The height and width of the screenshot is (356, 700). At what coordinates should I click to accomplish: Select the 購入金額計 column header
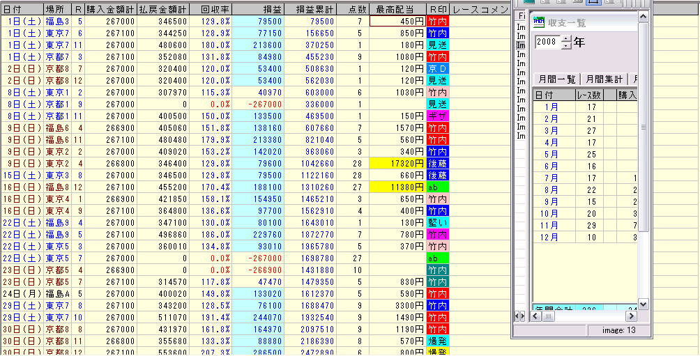110,9
